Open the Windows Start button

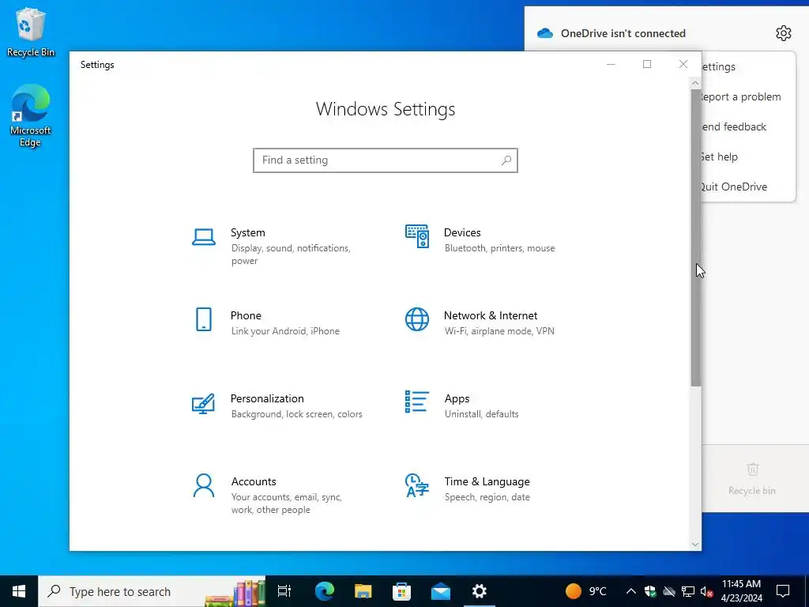(x=19, y=591)
